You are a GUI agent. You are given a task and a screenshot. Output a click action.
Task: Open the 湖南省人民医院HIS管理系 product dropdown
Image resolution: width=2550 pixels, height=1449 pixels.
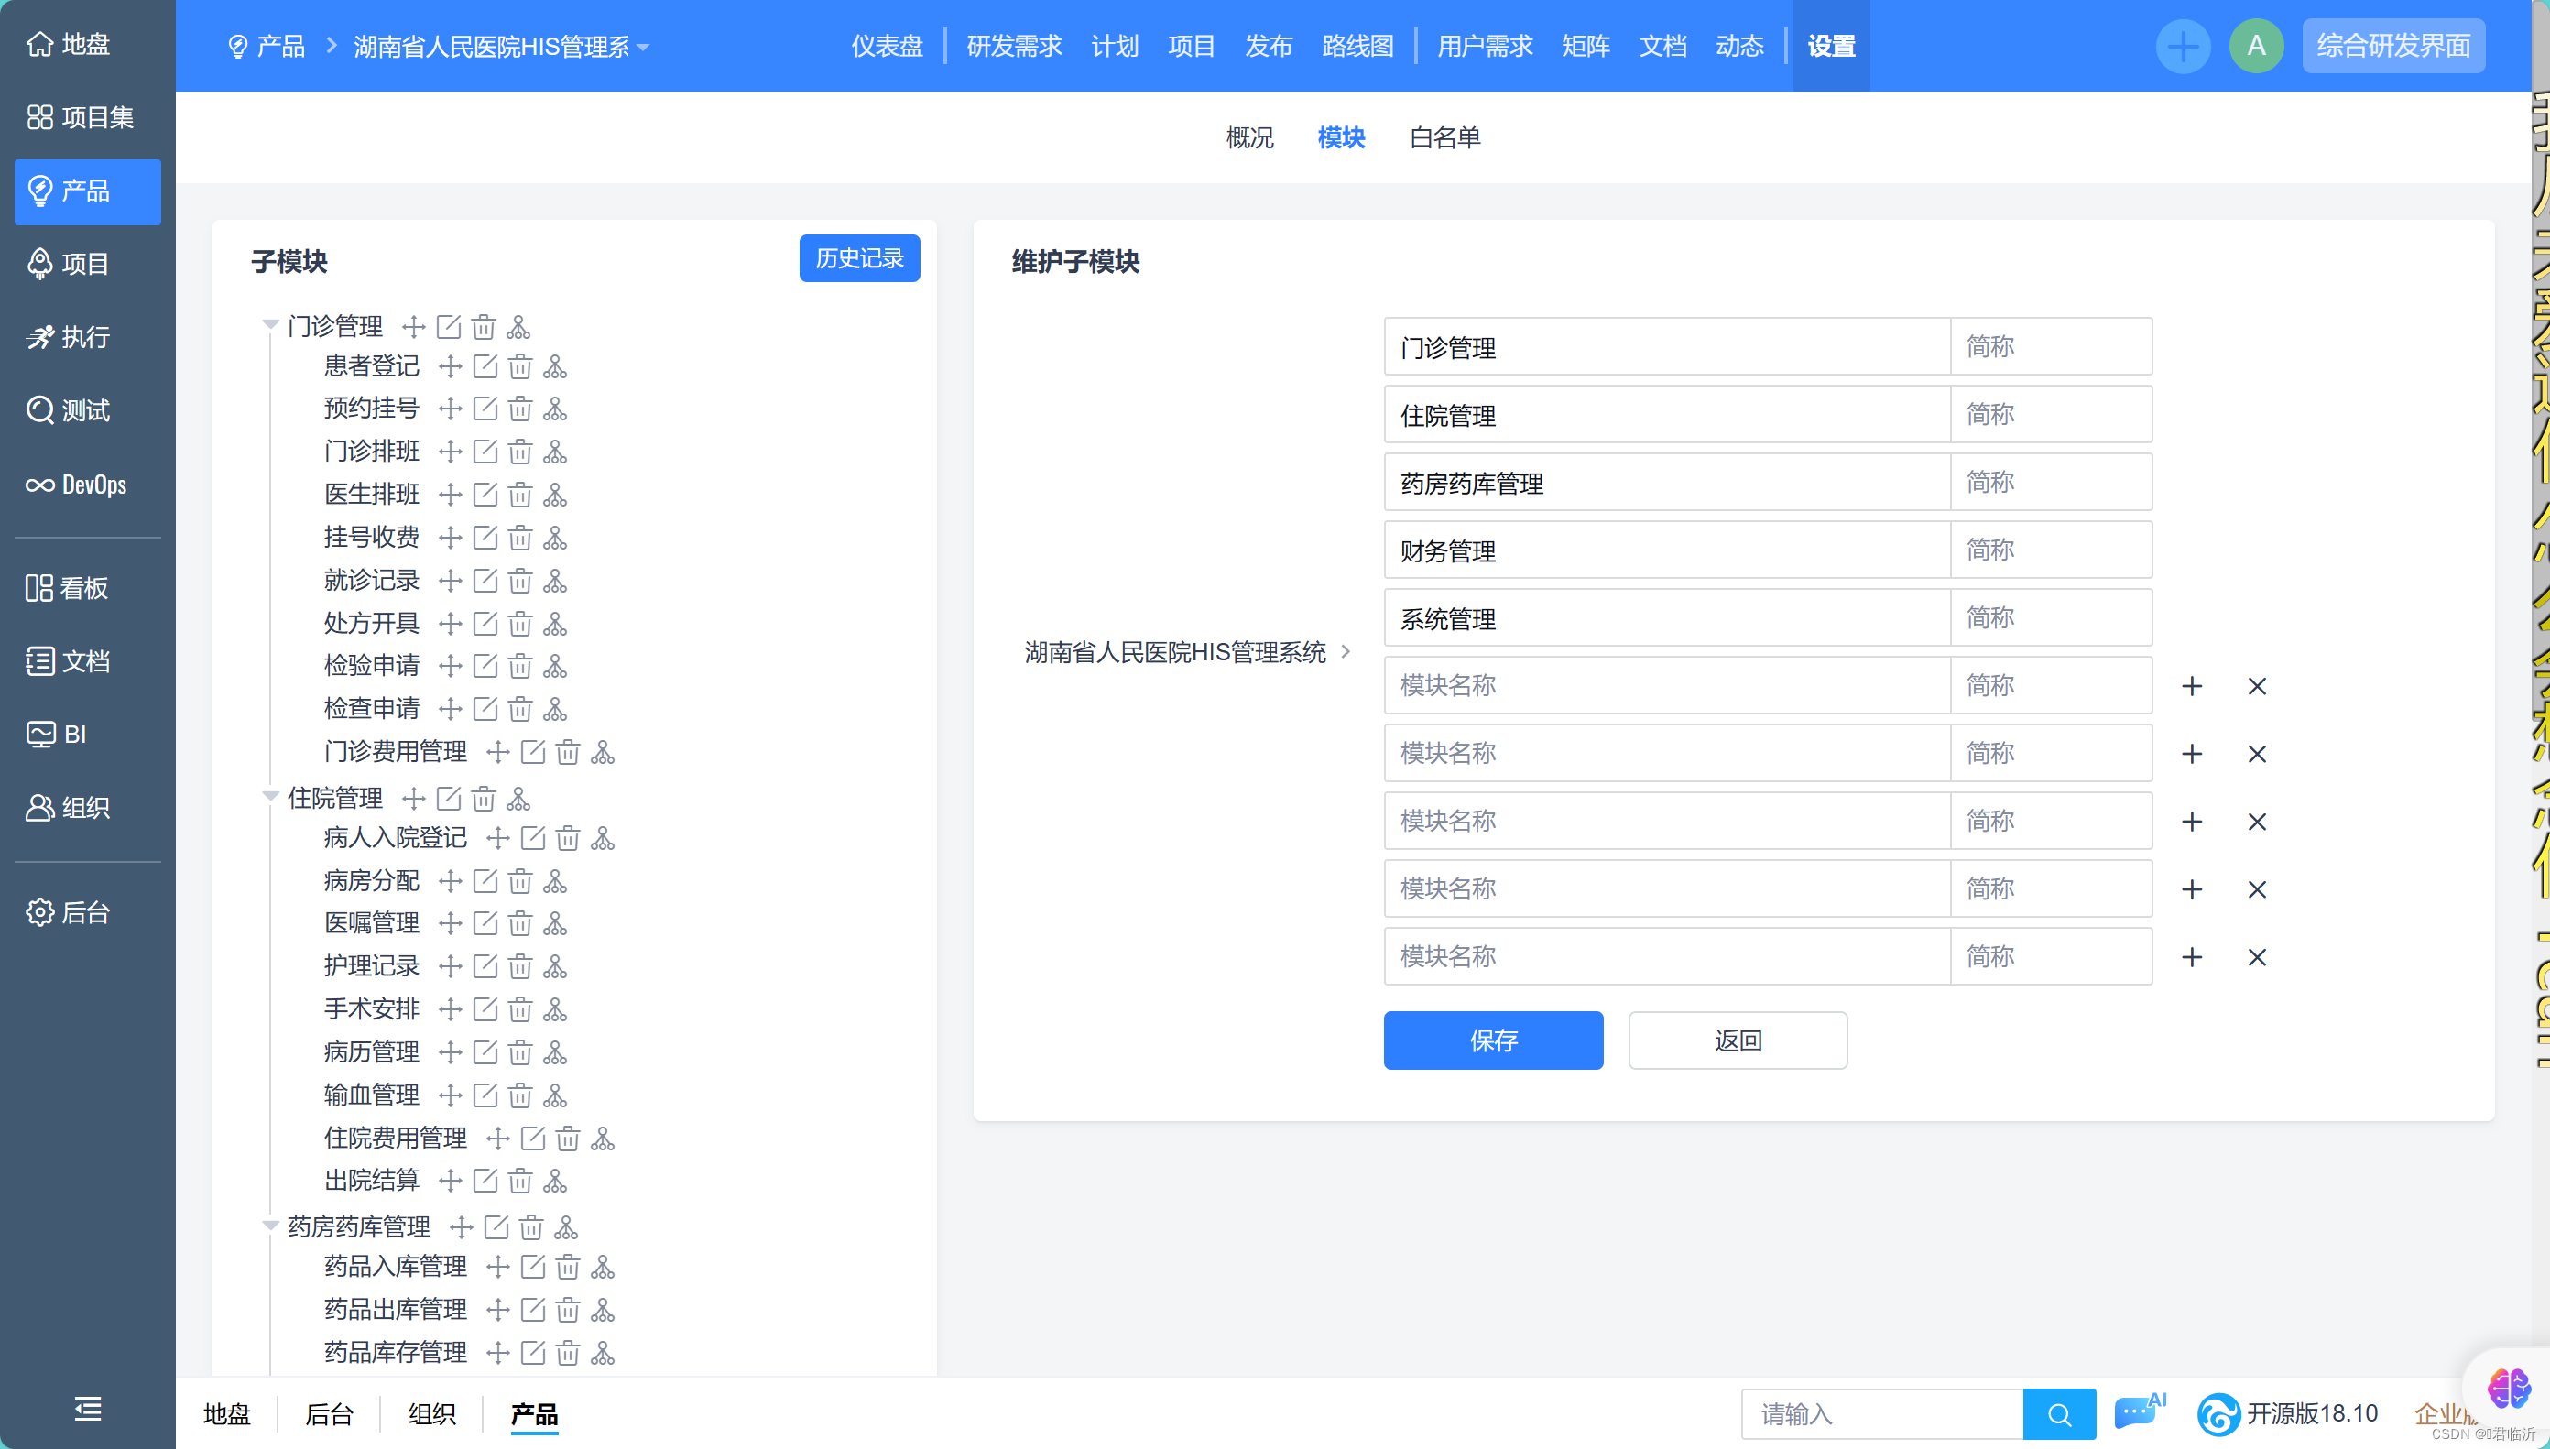pyautogui.click(x=501, y=47)
